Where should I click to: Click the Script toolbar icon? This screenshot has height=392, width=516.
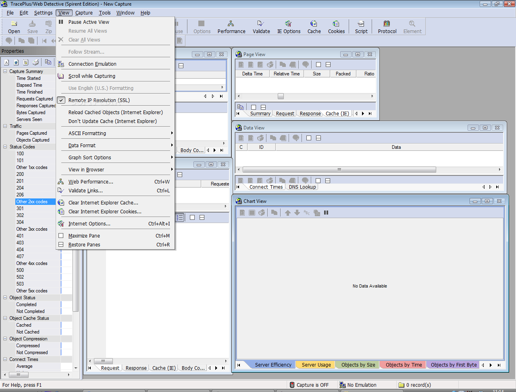click(x=361, y=27)
